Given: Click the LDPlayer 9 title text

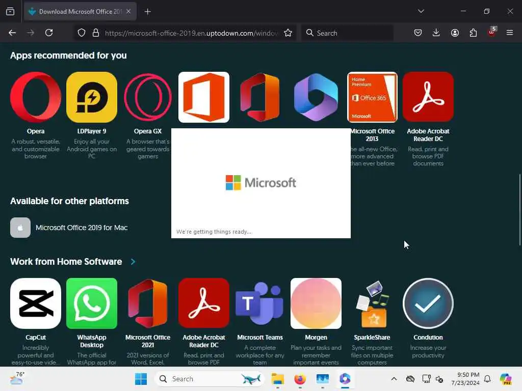Looking at the screenshot, I should [x=92, y=131].
